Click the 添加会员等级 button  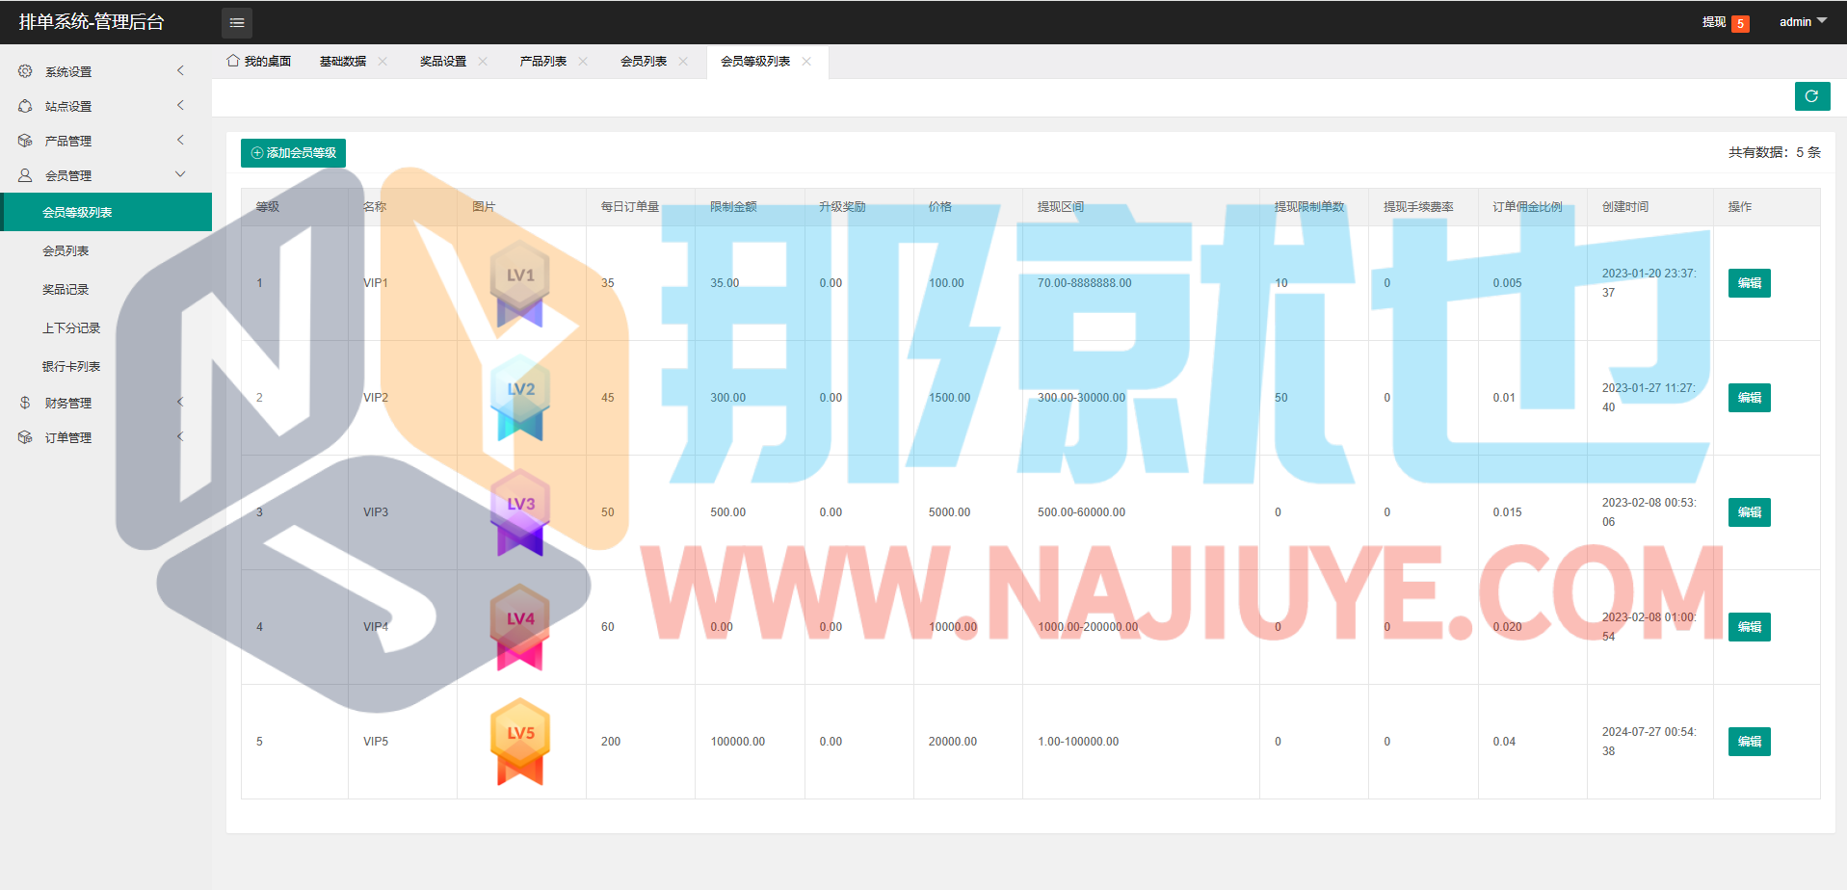pos(293,152)
